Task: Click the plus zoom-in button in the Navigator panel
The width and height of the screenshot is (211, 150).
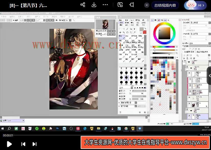Action: pyautogui.click(x=111, y=31)
